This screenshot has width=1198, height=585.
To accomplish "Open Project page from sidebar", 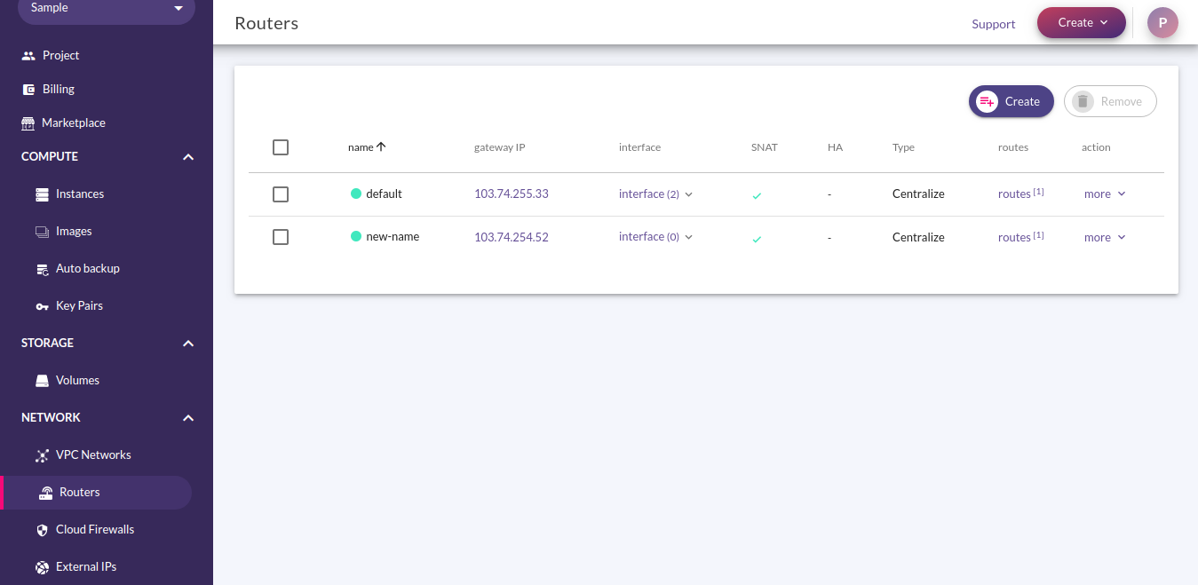I will point(60,55).
